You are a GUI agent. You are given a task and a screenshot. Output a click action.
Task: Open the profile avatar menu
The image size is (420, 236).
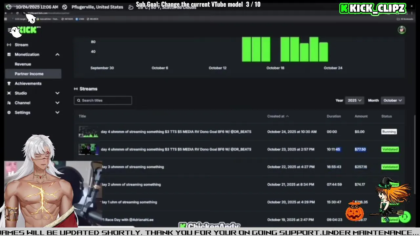[x=402, y=30]
